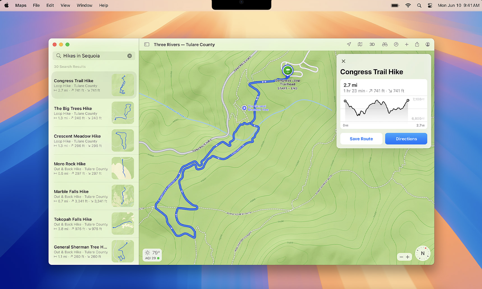Open the Maps app menu

pos(21,5)
